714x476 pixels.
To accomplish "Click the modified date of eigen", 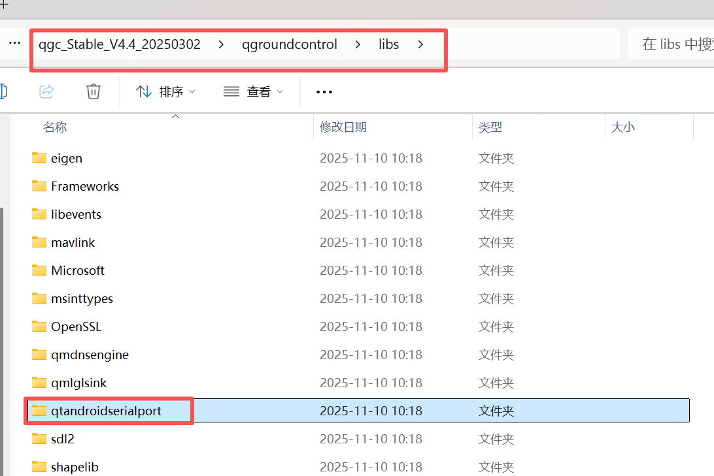I will point(371,158).
